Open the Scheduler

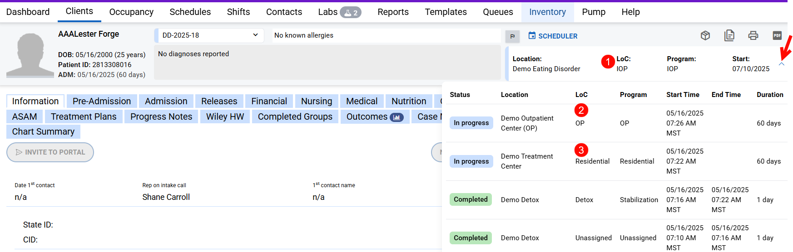553,36
